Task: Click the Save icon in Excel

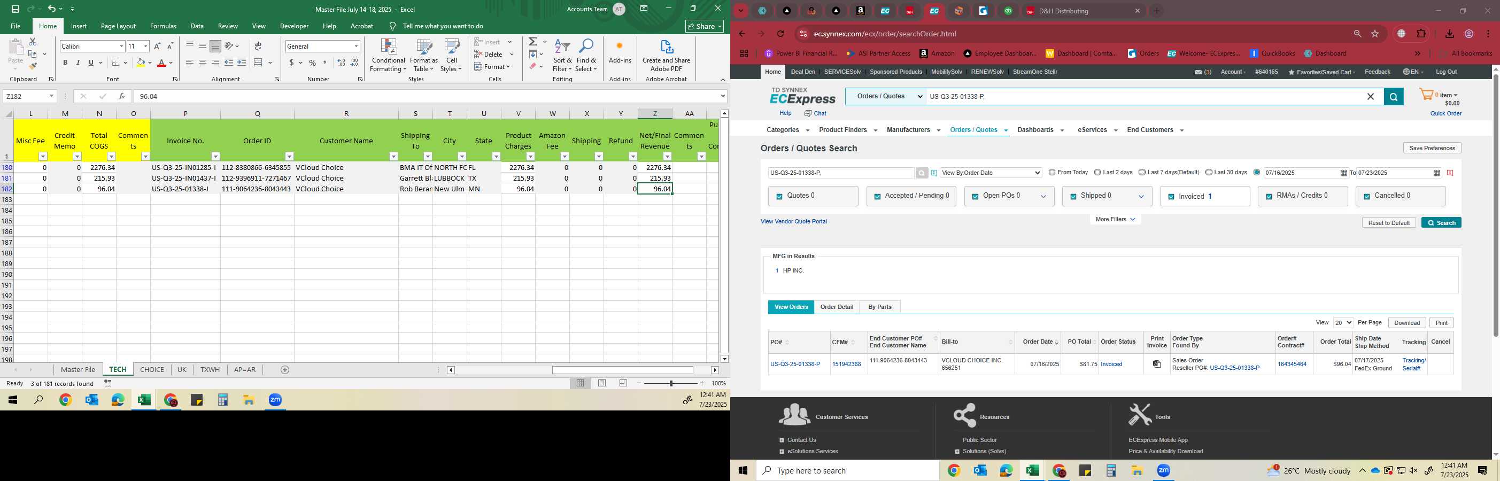Action: [15, 9]
